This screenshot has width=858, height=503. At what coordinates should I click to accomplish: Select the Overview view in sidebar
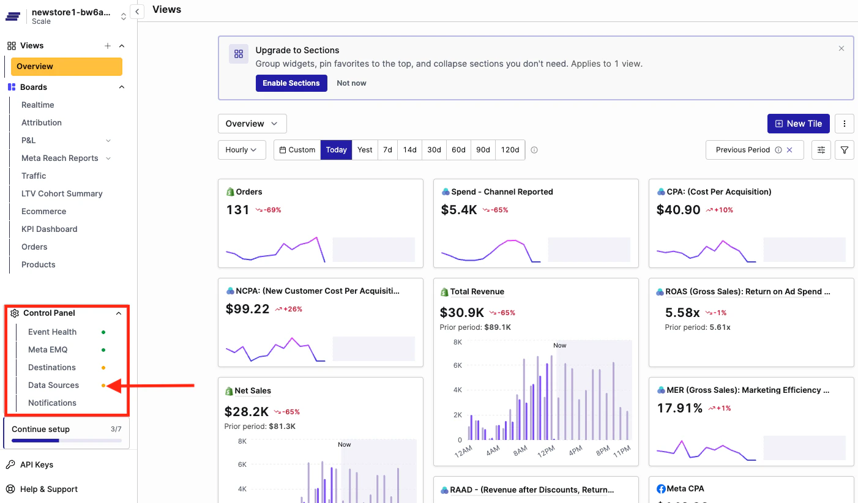click(67, 67)
